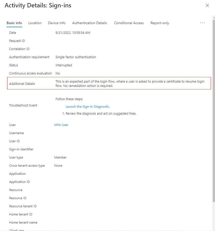Click the Cross tenant access type None value

pyautogui.click(x=58, y=165)
